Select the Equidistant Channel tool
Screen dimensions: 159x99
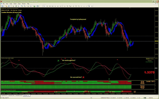pyautogui.click(x=74, y=6)
